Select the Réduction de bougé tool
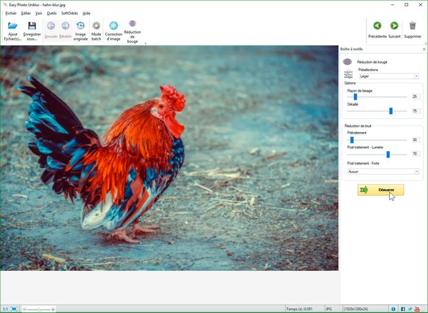 [132, 24]
